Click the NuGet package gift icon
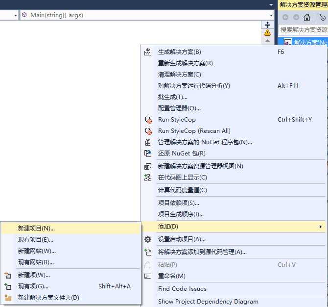The width and height of the screenshot is (328, 307). point(148,142)
